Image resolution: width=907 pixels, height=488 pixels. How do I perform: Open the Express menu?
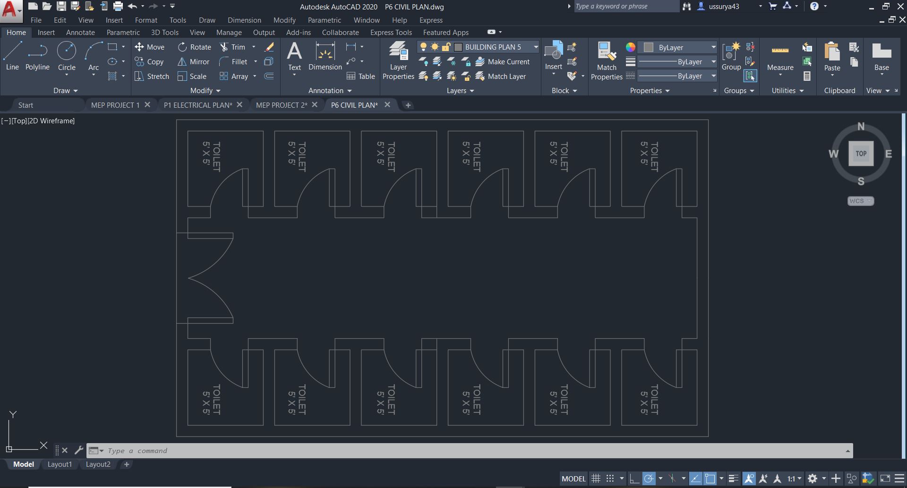coord(431,20)
